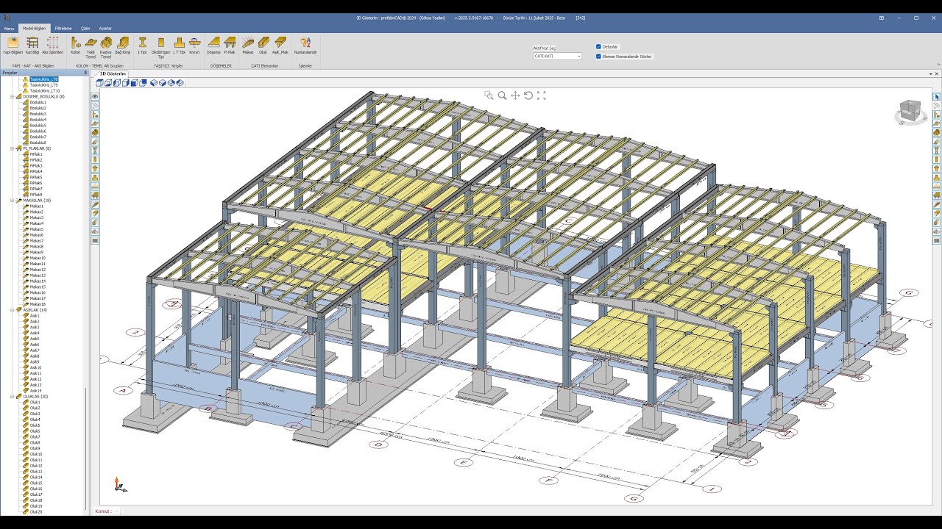Select the L T Tipi beam tool

click(179, 46)
